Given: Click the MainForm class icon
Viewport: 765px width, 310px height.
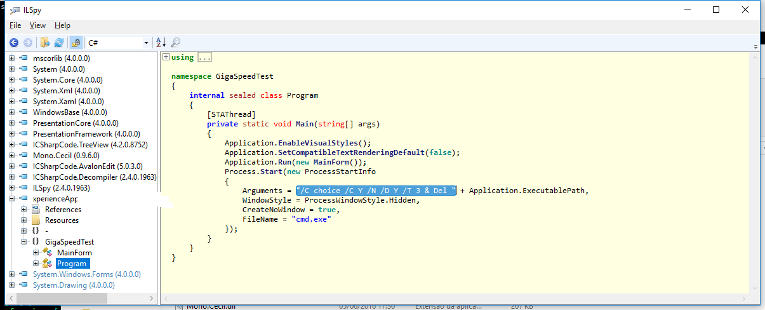Looking at the screenshot, I should tap(48, 253).
